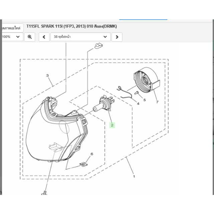The image size is (214, 214).
Task: Open the 100% zoom level dropdown
Action: (x=12, y=37)
